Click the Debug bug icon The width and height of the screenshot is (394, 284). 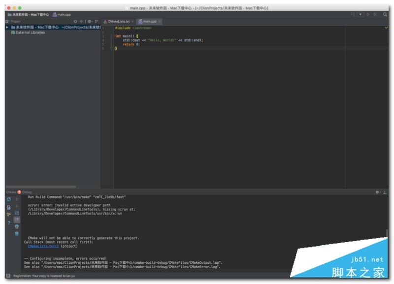375,14
